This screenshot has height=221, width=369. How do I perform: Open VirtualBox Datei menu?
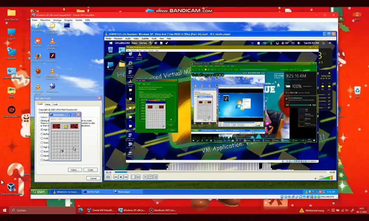[x=35, y=20]
